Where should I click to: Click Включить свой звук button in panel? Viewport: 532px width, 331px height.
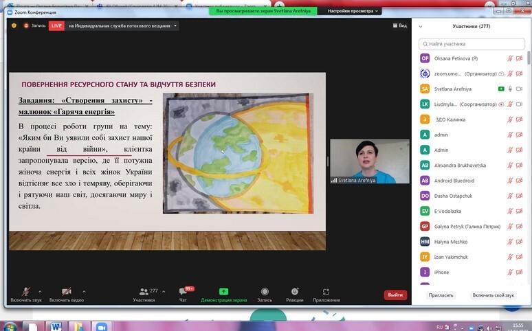494,295
